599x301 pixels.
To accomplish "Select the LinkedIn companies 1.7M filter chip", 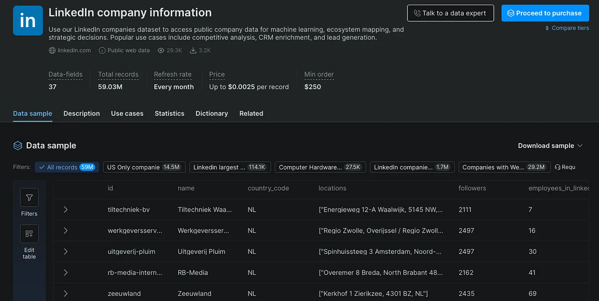I will pos(412,167).
